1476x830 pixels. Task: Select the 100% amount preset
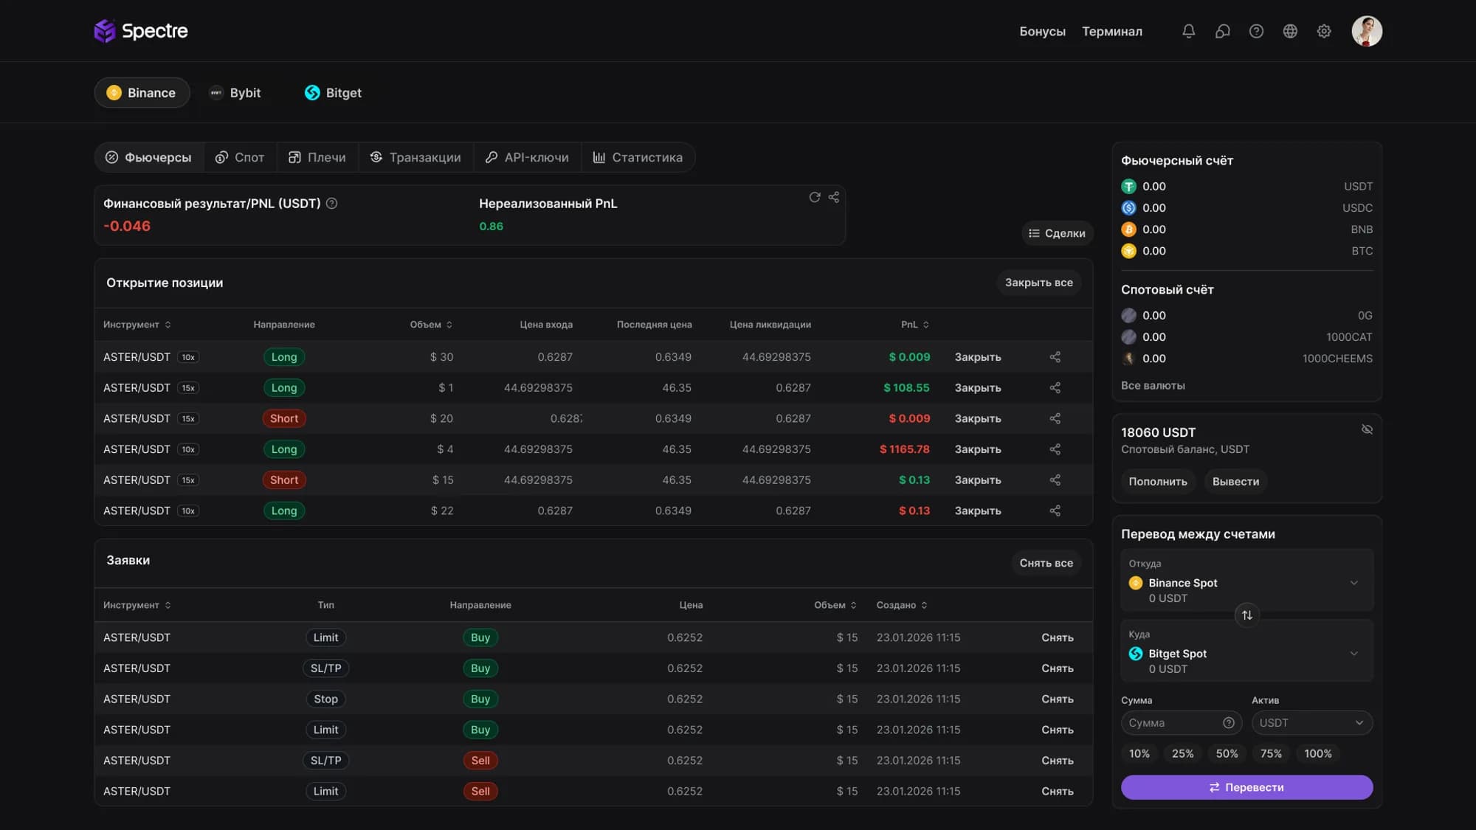point(1317,754)
